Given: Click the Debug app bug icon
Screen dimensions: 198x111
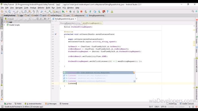Looking at the screenshot, I should pos(70,12).
